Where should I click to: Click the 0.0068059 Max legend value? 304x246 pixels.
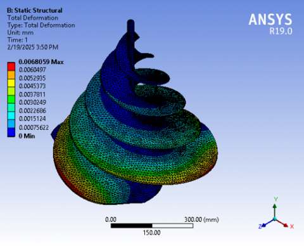tap(41, 62)
